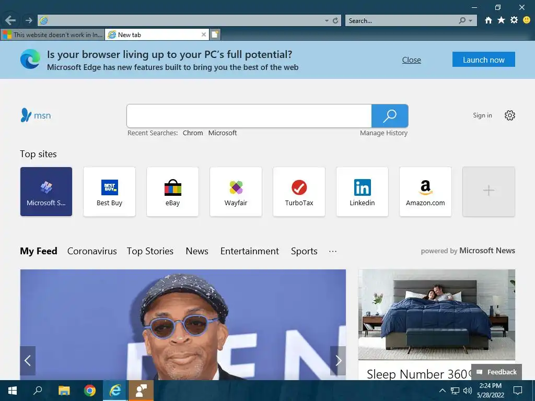
Task: Close the New tab tab
Action: (203, 34)
